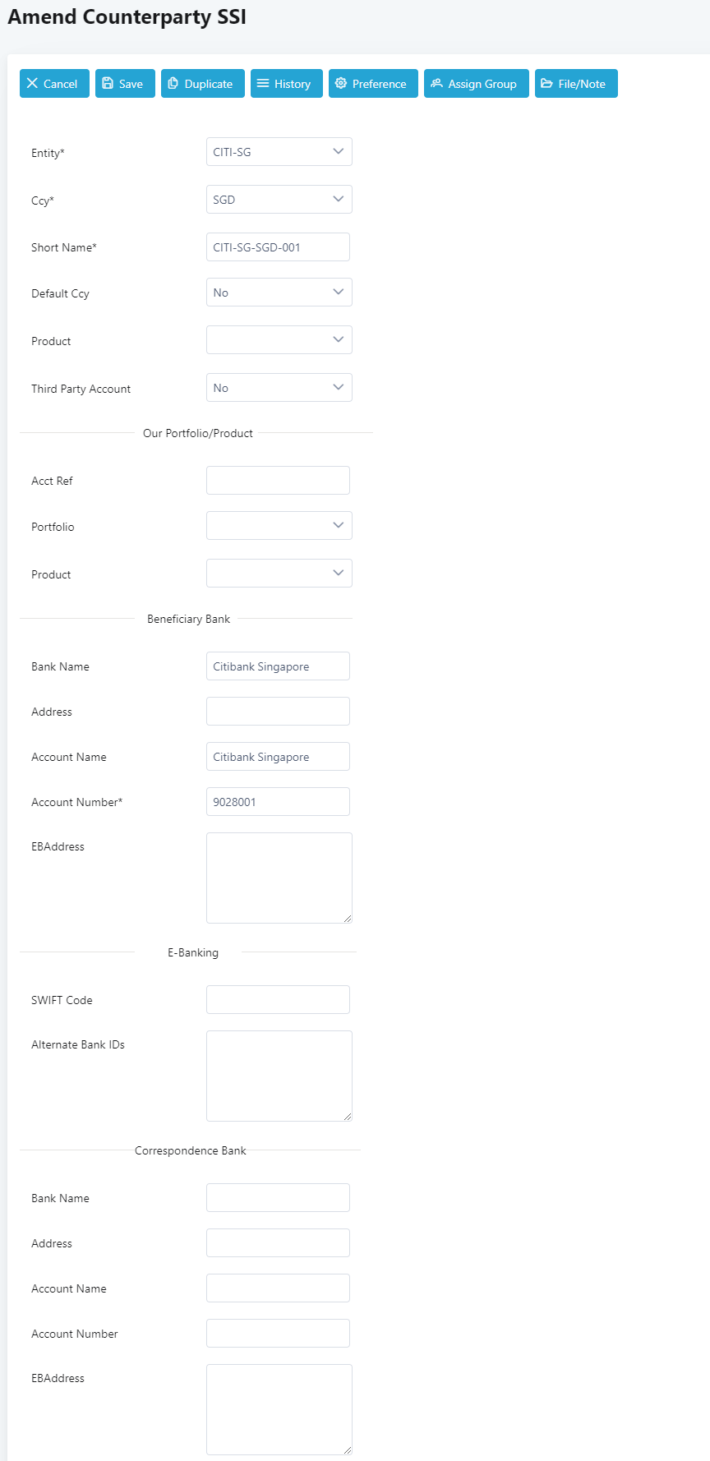The height and width of the screenshot is (1461, 710).
Task: Open the Default Ccy dropdown
Action: point(279,293)
